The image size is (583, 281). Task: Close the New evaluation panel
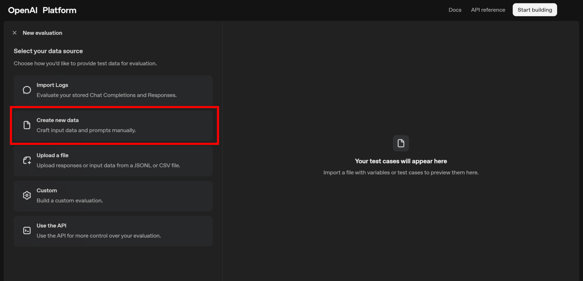pos(15,33)
